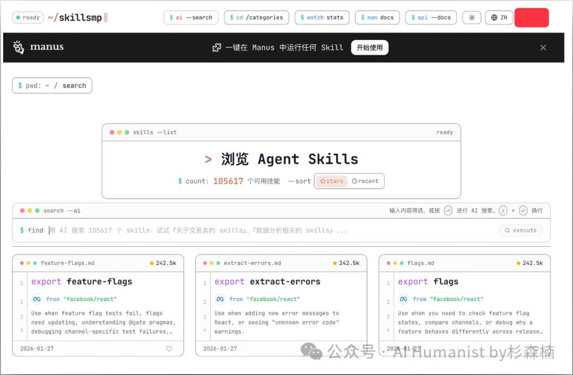Toggle the heart favorite on feature-flags.md card
Screen dimensions: 573x375
(169, 348)
